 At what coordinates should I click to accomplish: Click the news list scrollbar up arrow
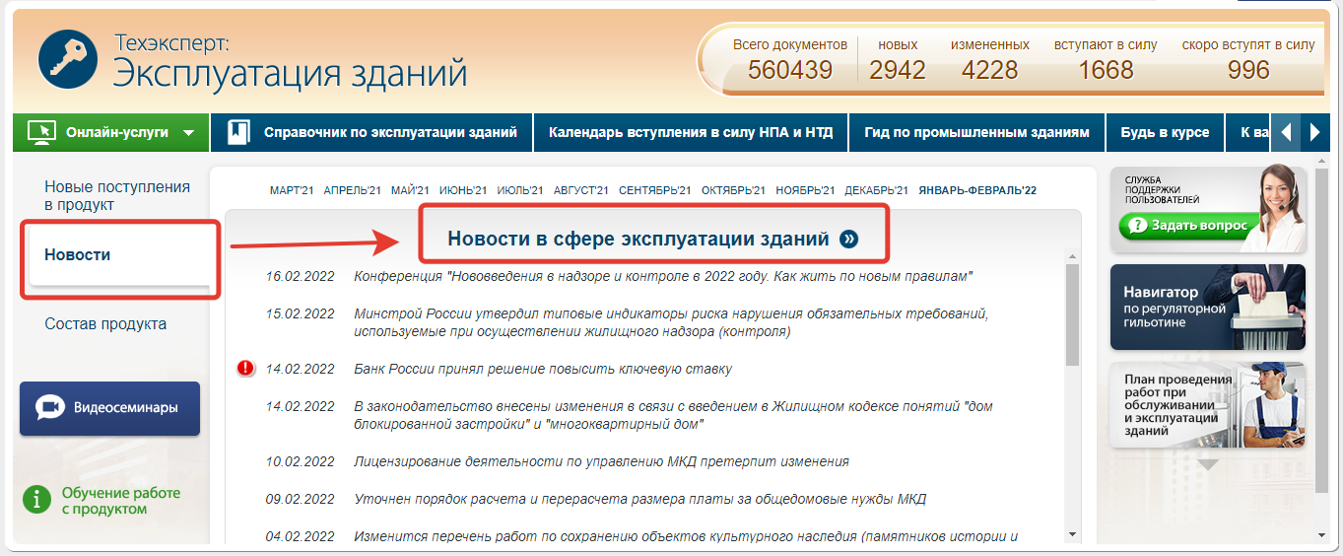coord(1073,258)
